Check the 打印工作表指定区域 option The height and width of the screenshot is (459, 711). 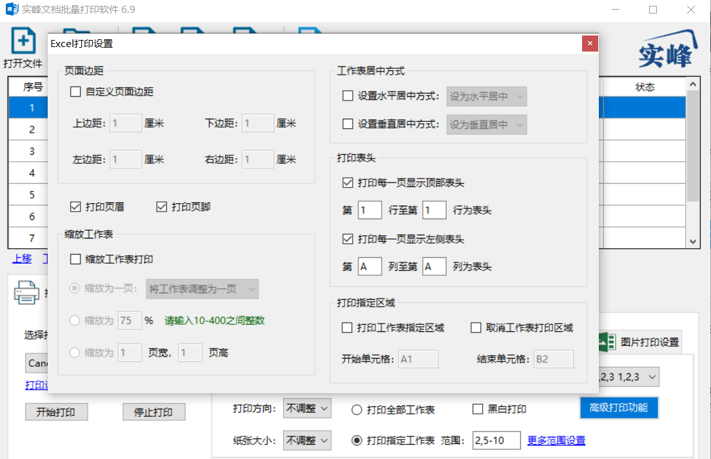click(x=347, y=328)
